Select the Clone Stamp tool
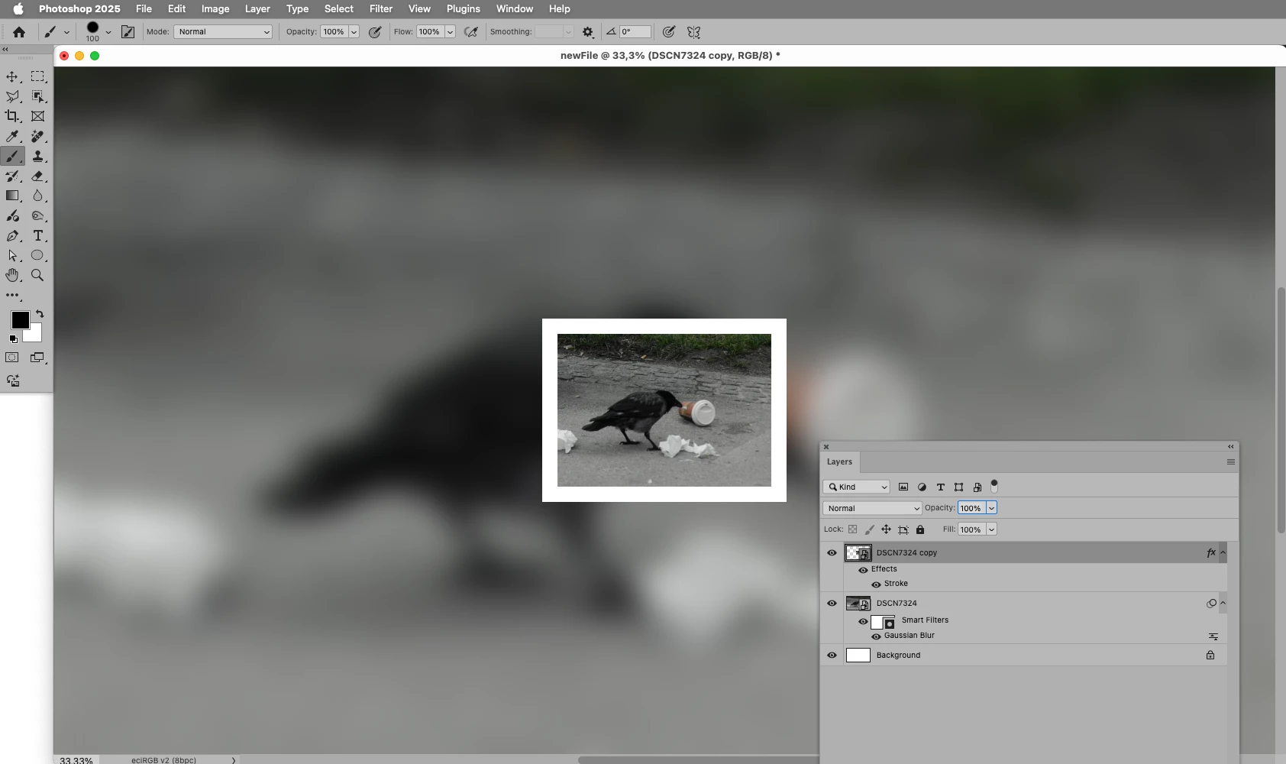The height and width of the screenshot is (764, 1286). (37, 156)
